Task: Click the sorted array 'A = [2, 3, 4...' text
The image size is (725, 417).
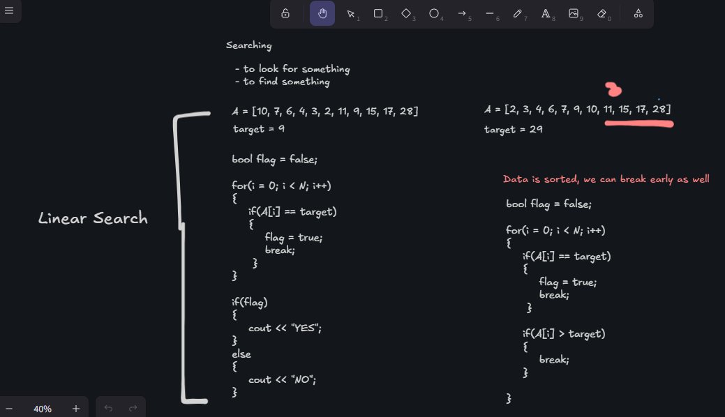Action: click(x=578, y=109)
